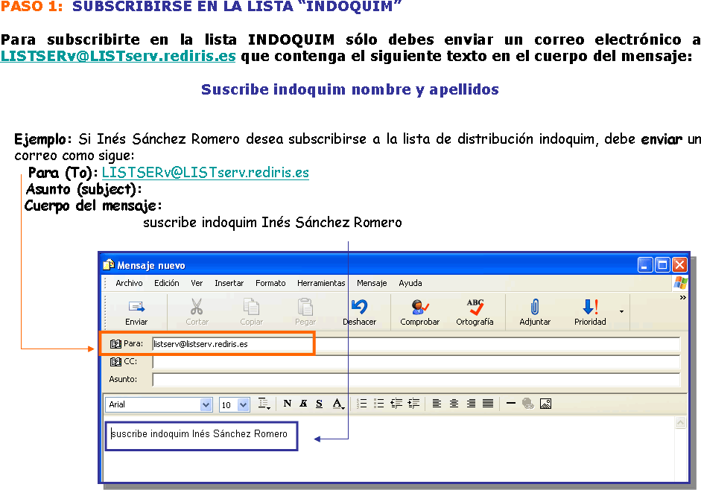Open the Arial font name dropdown

(x=206, y=405)
